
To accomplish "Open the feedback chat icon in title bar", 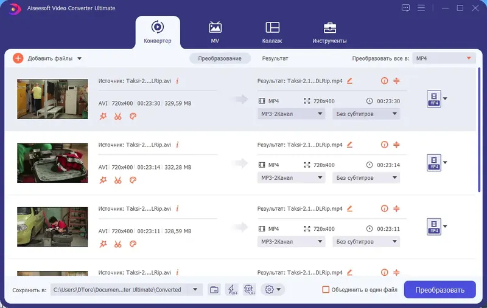I will (405, 8).
